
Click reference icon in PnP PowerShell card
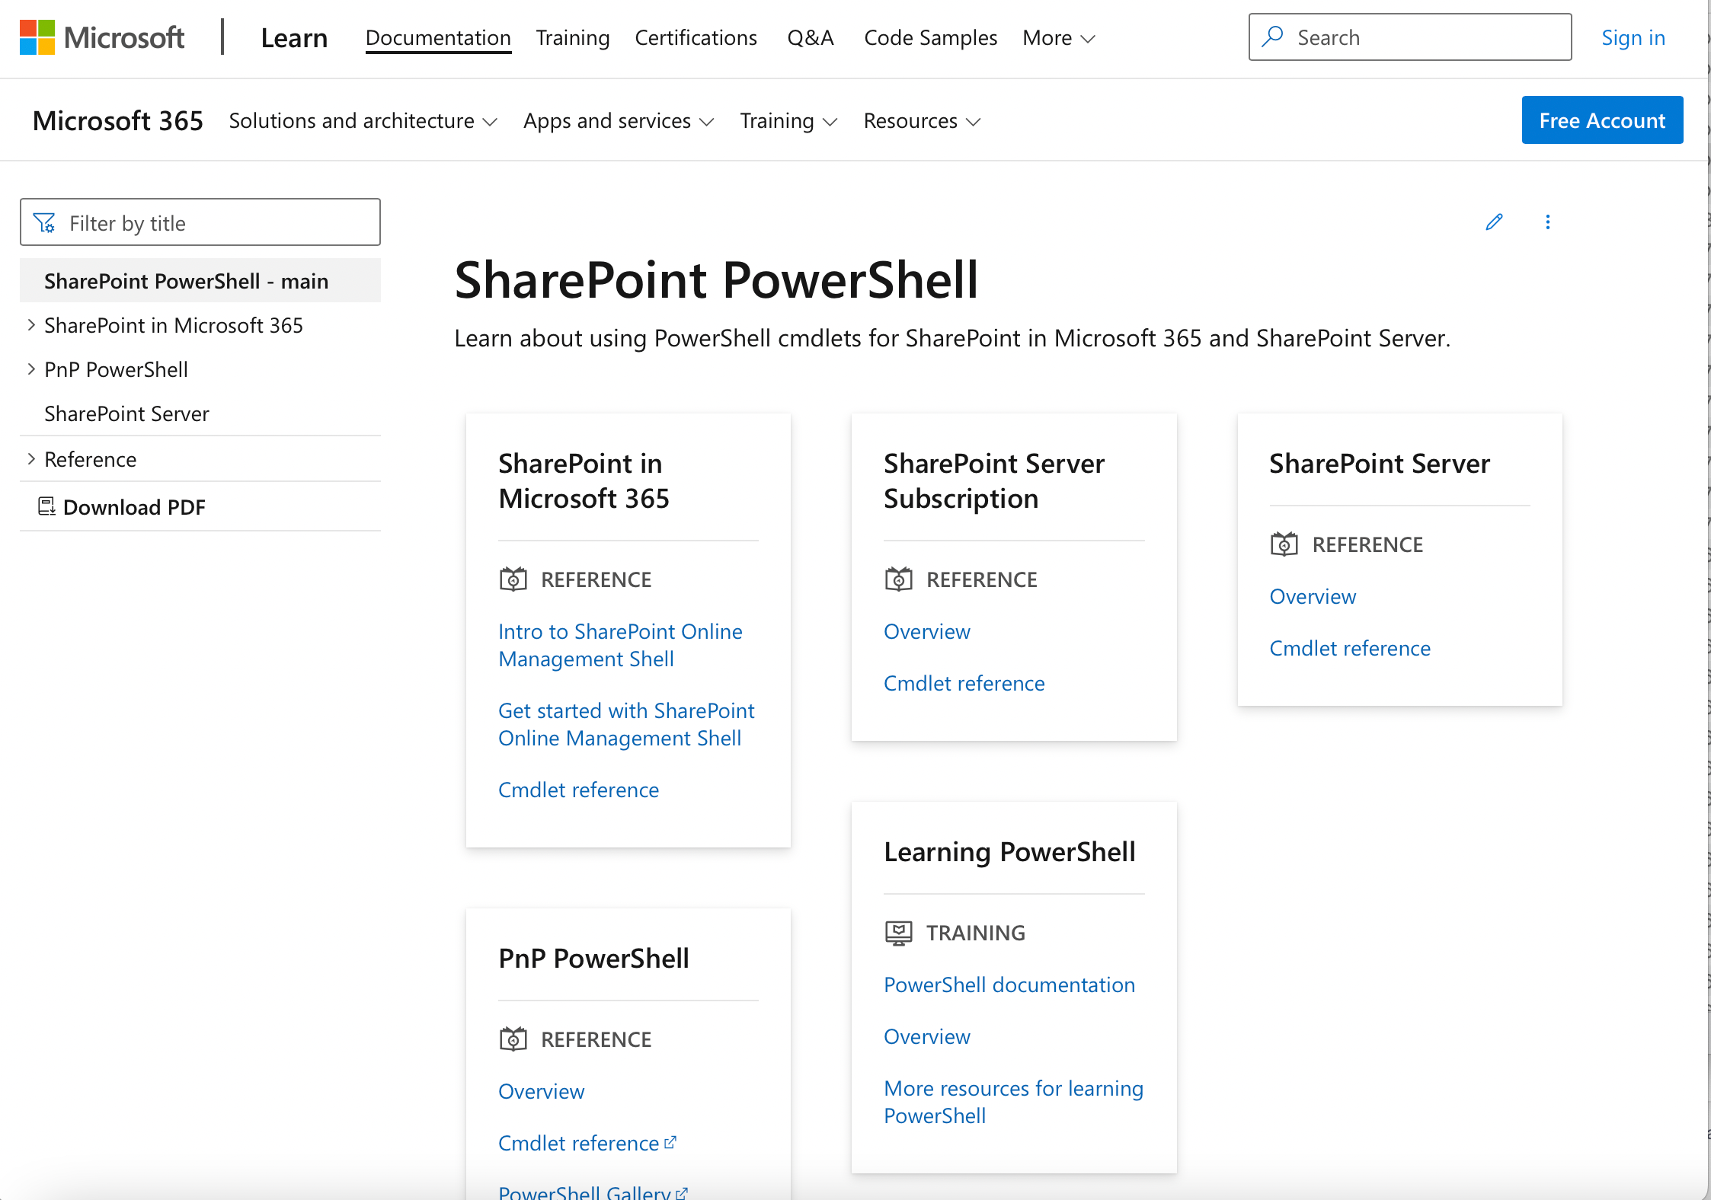(x=513, y=1039)
